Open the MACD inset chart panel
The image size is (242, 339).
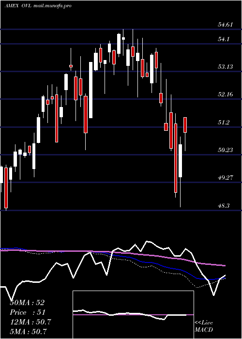point(133,315)
